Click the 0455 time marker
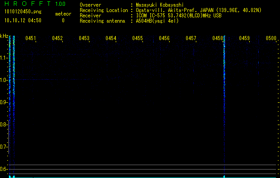280x178 pixels. click(x=138, y=38)
